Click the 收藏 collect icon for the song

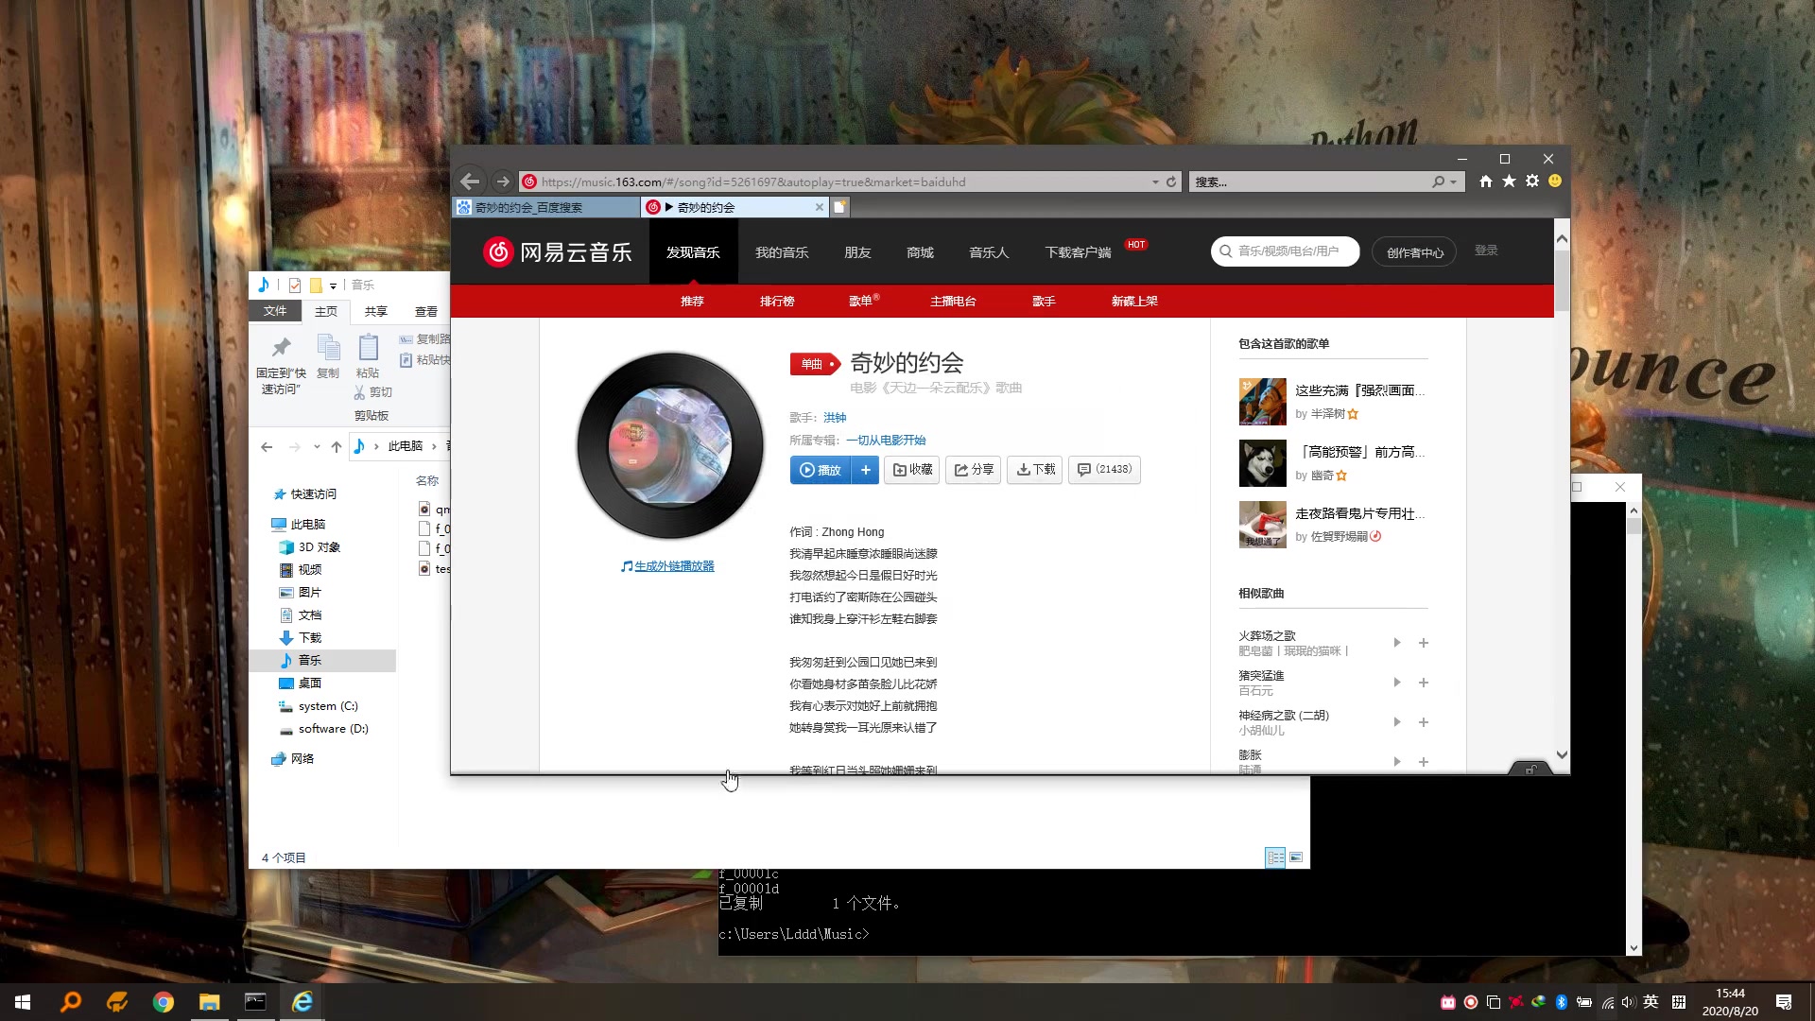tap(910, 470)
